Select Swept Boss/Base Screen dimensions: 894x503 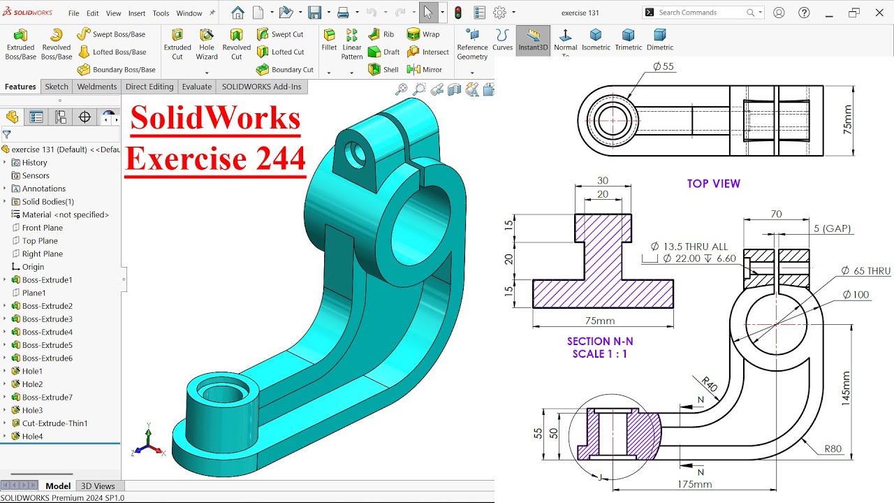111,34
